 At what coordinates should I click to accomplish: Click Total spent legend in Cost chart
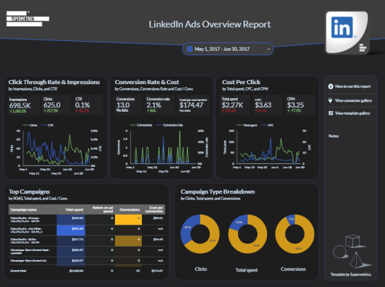[x=247, y=125]
